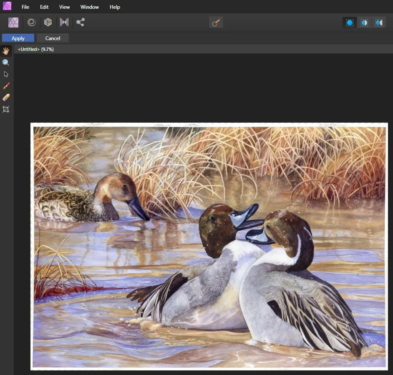Select the Erase Brush tool
The height and width of the screenshot is (375, 393).
pyautogui.click(x=6, y=98)
